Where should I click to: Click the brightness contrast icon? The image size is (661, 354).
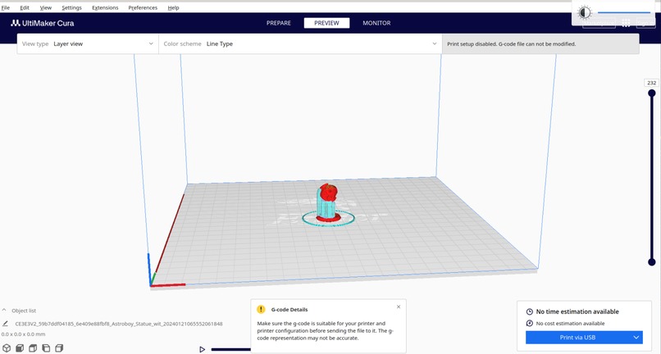pyautogui.click(x=585, y=12)
